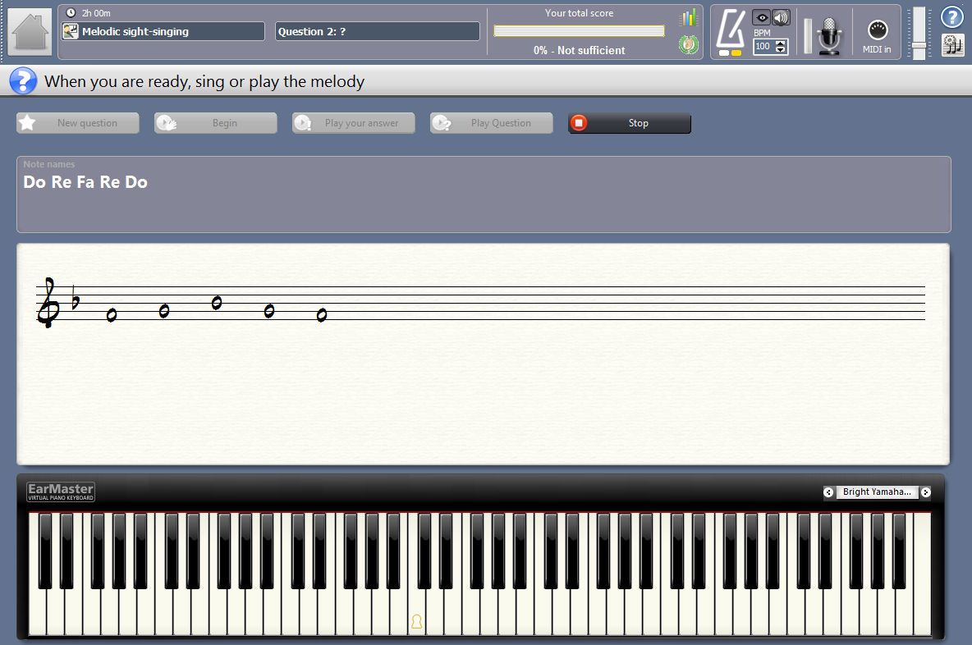The width and height of the screenshot is (972, 645).
Task: Click the metronome icon
Action: [x=731, y=31]
